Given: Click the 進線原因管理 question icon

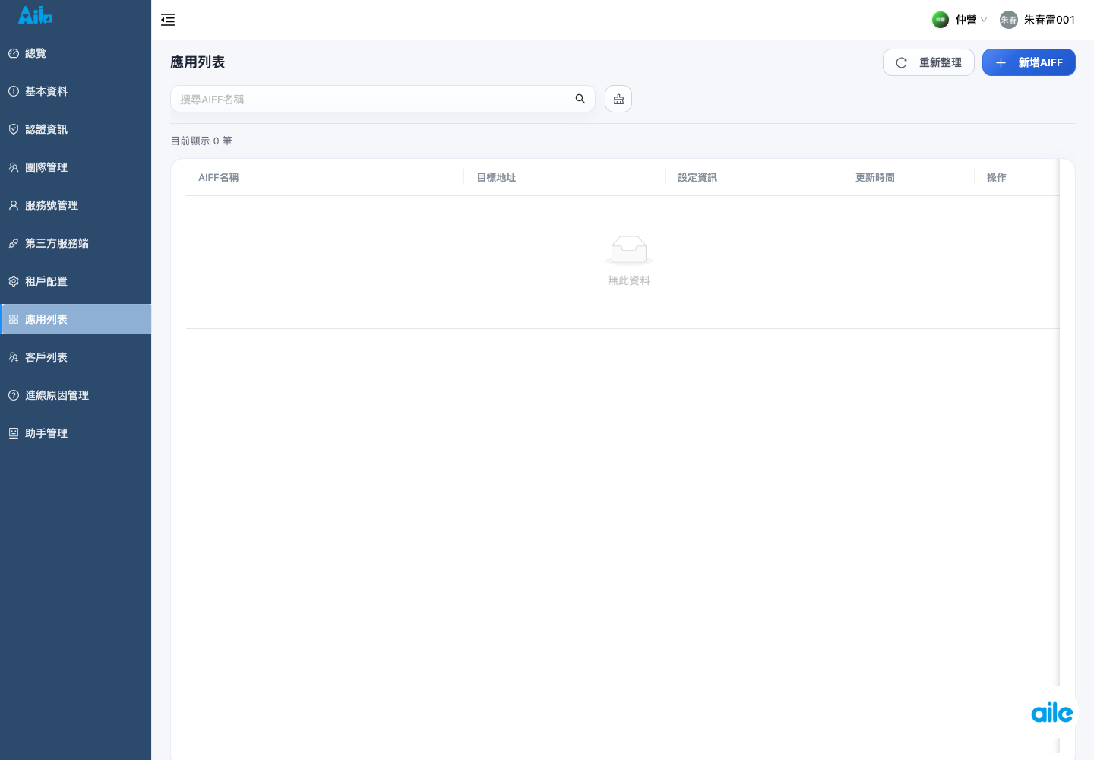Looking at the screenshot, I should click(14, 395).
